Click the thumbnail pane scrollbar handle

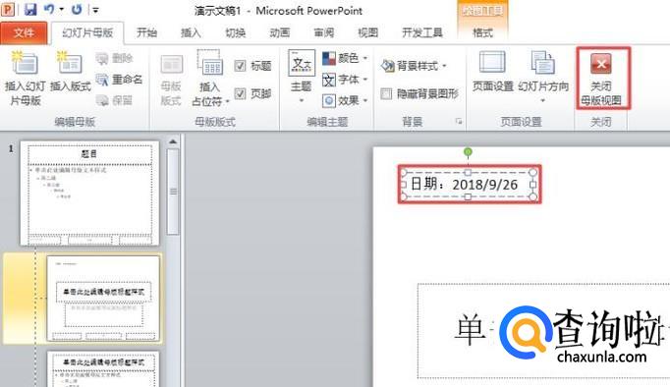pyautogui.click(x=173, y=192)
